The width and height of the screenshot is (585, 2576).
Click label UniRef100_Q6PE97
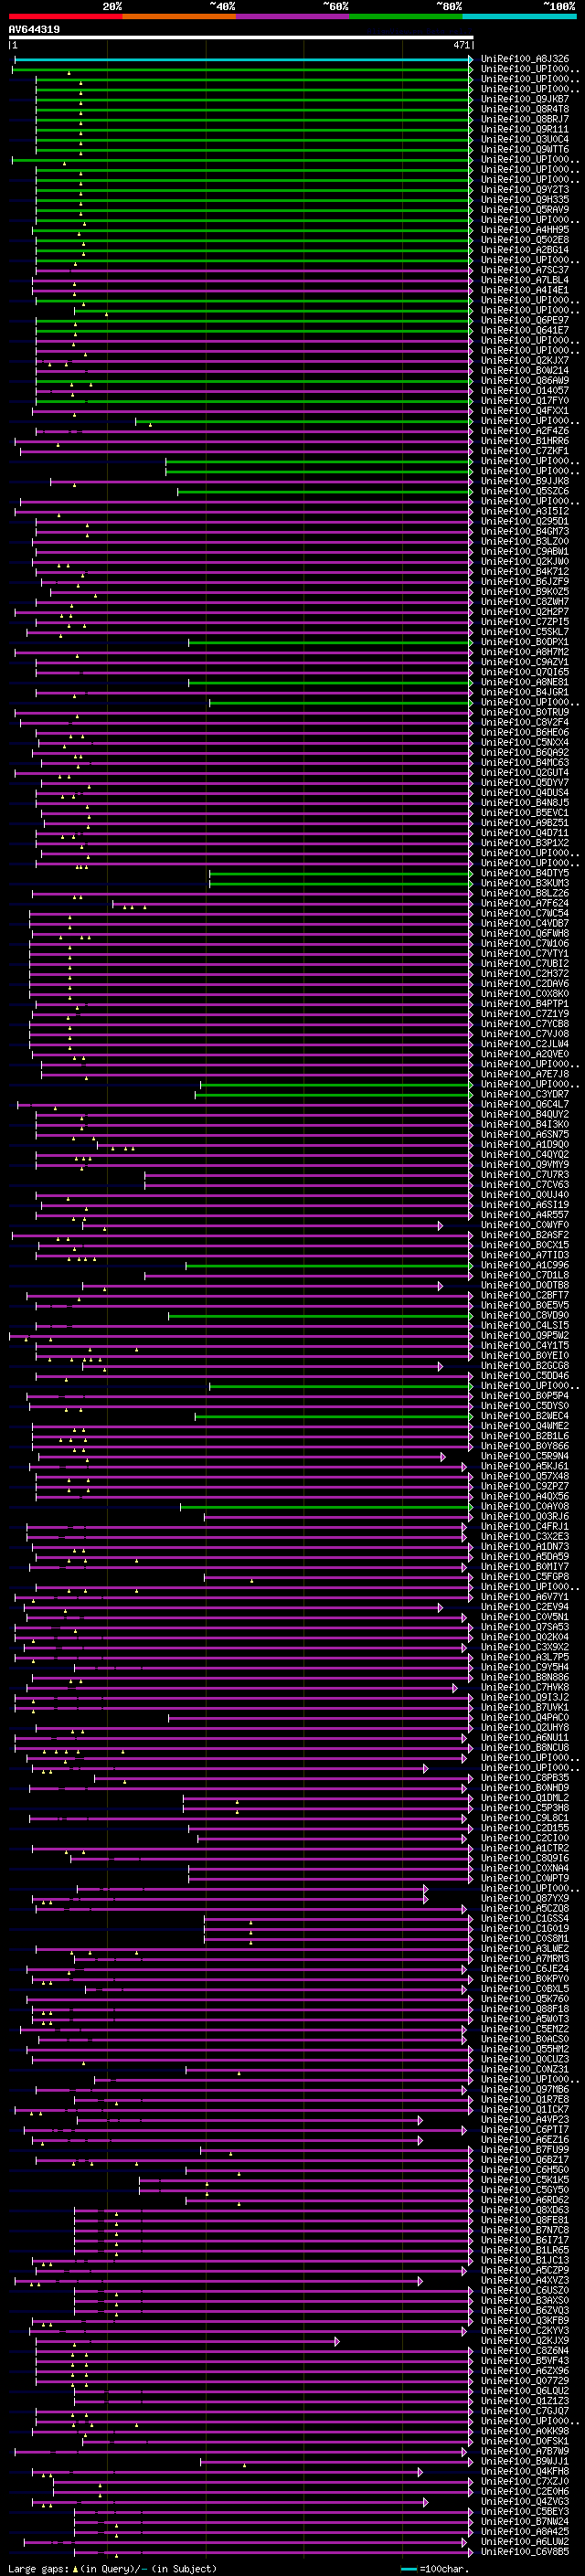(524, 320)
